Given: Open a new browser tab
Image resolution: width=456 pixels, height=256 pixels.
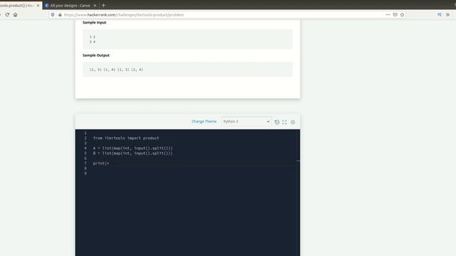Looking at the screenshot, I should tap(103, 5).
